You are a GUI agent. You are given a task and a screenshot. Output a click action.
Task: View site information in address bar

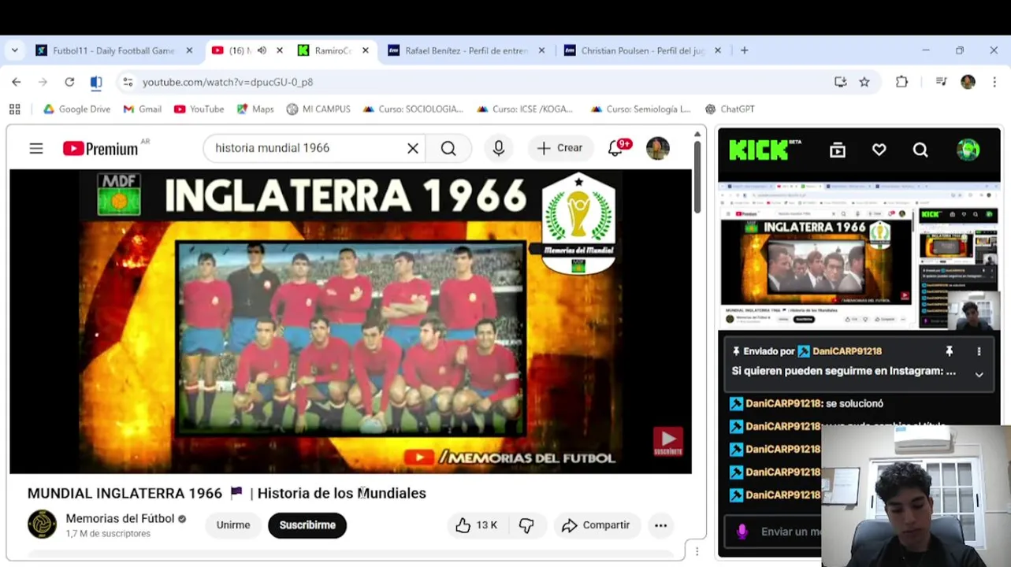click(128, 82)
